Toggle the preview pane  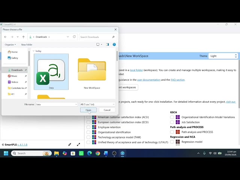tap(108, 44)
